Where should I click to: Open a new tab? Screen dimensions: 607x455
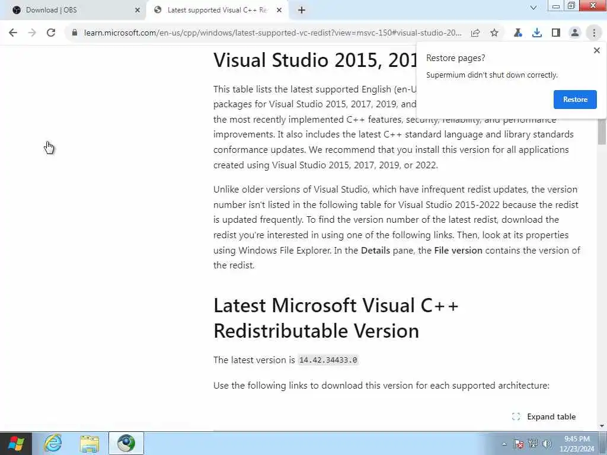coord(302,10)
